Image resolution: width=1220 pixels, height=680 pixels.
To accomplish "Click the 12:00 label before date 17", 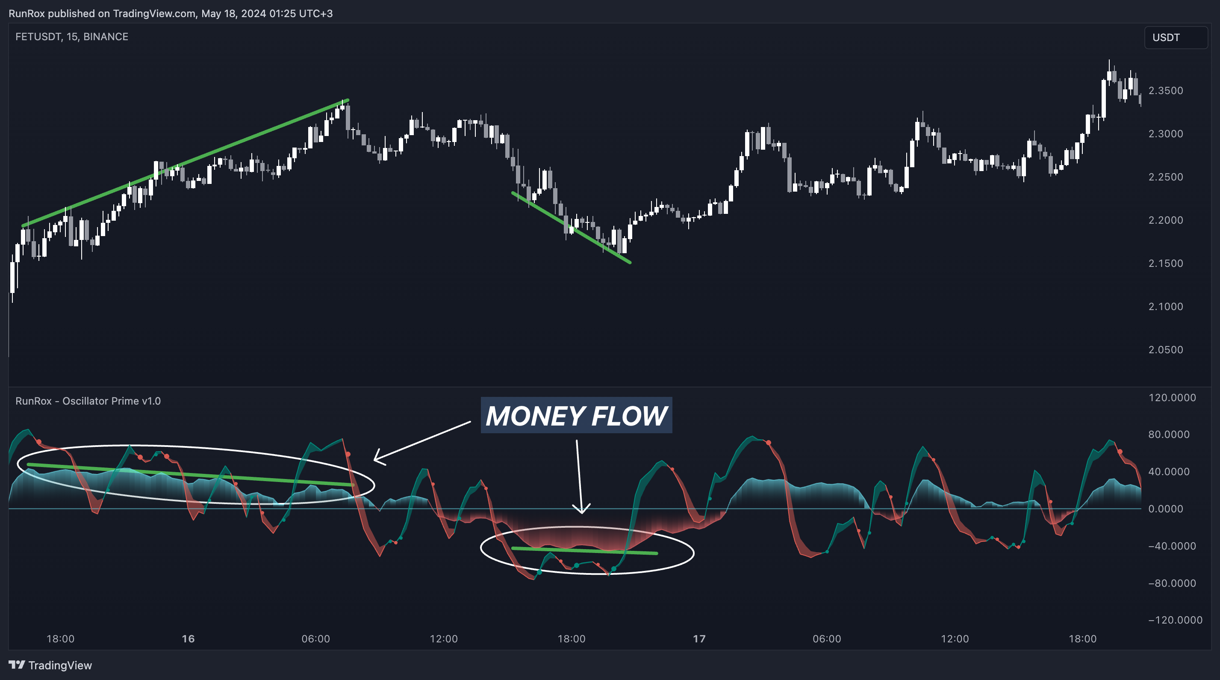I will pyautogui.click(x=444, y=639).
